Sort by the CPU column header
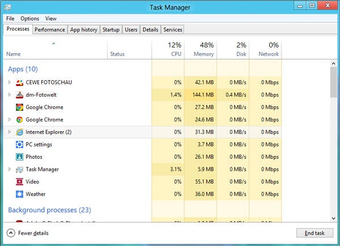The image size is (340, 246). (168, 50)
